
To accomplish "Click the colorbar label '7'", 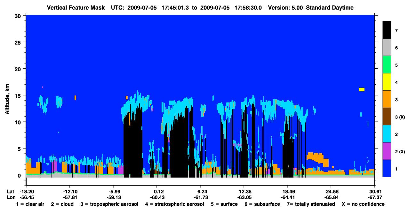I will click(396, 31).
